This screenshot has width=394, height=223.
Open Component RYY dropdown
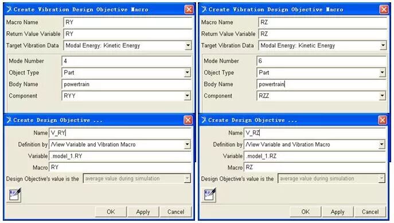(x=187, y=96)
